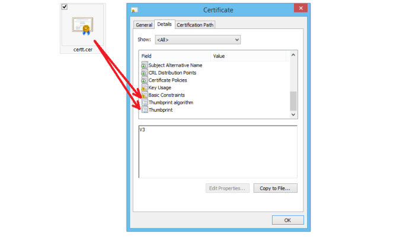This screenshot has width=406, height=243.
Task: Click the Copy to File button
Action: 275,188
